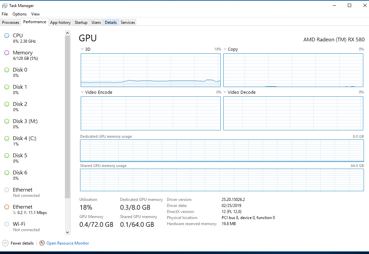This screenshot has height=254, width=369.
Task: Click the Video Encode graph area
Action: click(x=151, y=113)
